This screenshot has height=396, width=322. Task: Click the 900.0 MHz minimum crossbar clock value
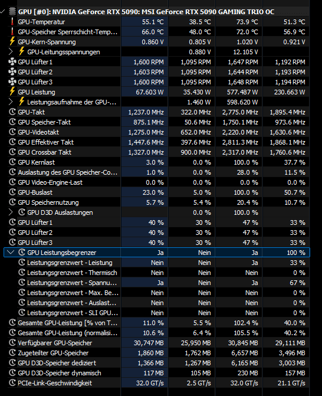196,152
